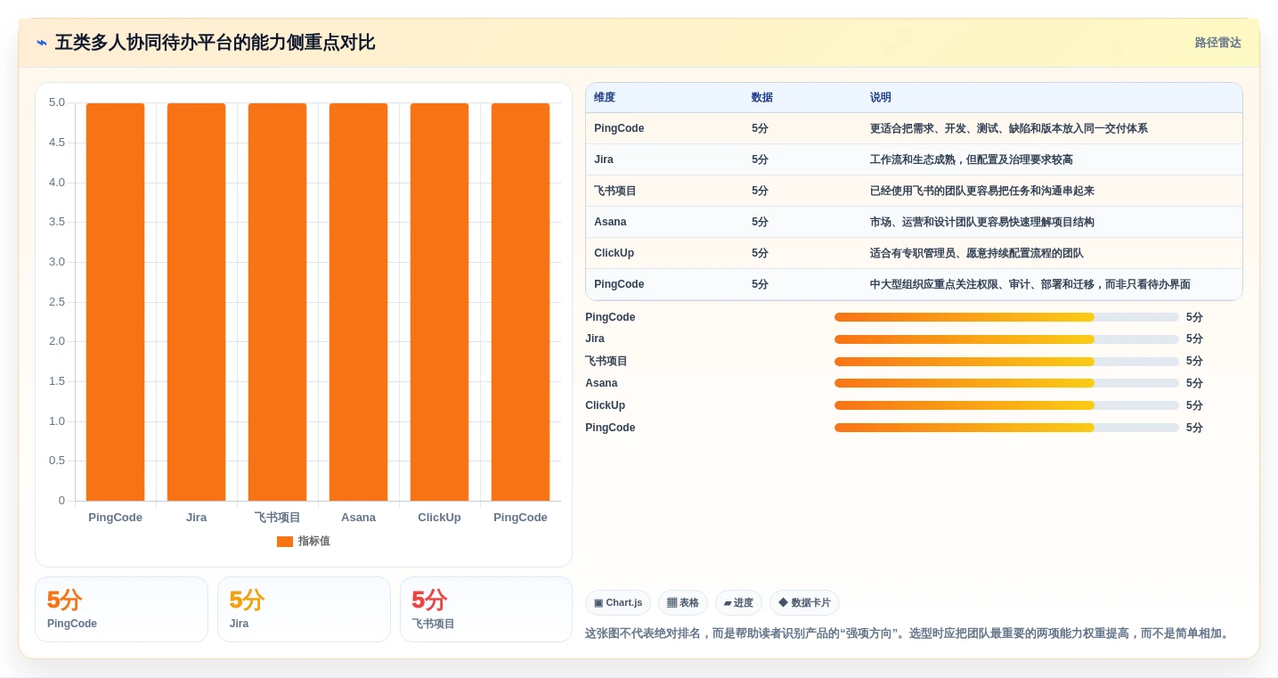Click the 5分 value beside the Jira progress bar
This screenshot has width=1278, height=678.
click(x=1194, y=339)
